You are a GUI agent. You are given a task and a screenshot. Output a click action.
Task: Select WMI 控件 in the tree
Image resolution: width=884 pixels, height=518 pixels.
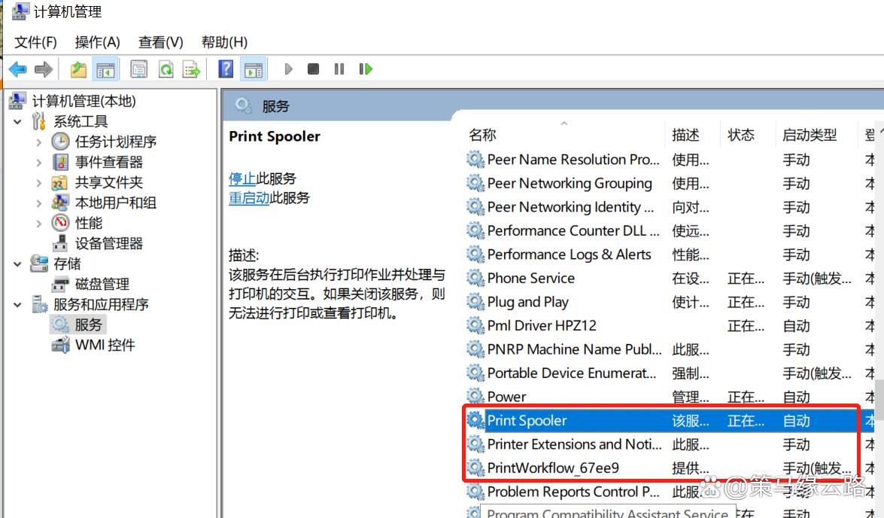pos(105,345)
